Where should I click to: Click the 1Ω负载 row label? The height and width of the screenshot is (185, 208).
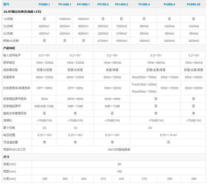coord(8,19)
